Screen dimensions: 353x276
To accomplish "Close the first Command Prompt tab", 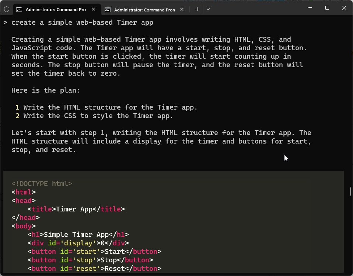I will click(x=94, y=9).
